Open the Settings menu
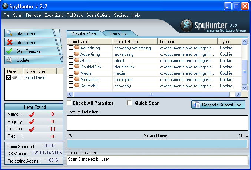Image resolution: width=251 pixels, height=170 pixels. pyautogui.click(x=121, y=15)
